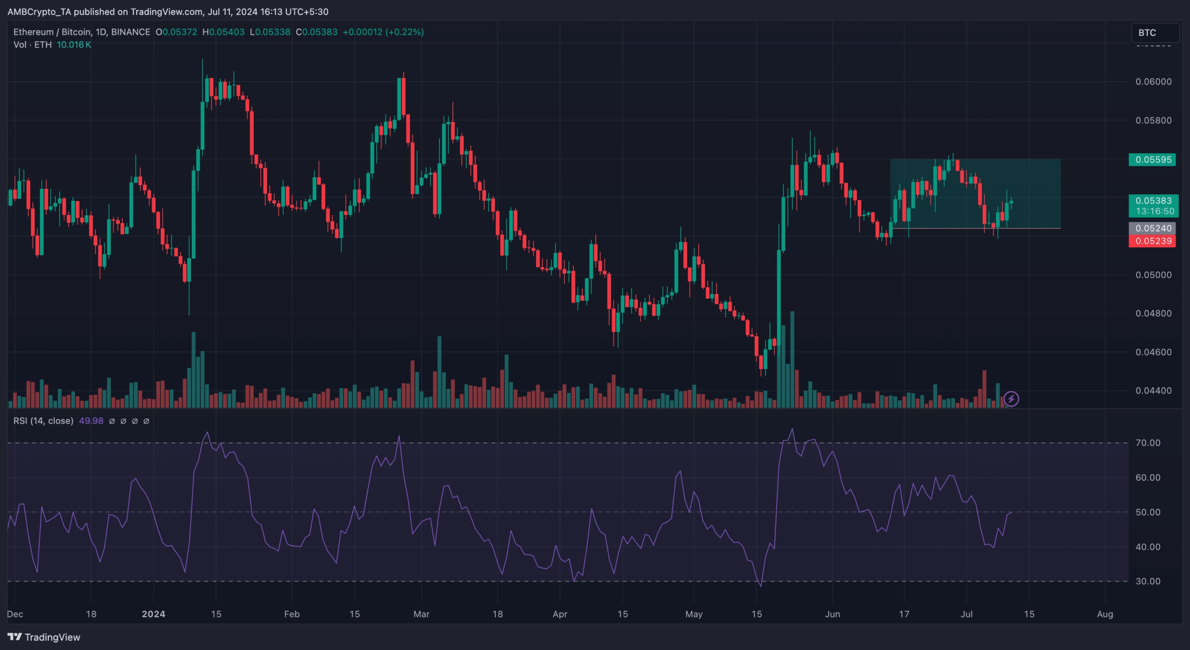Click the 60.00 RSI axis level
This screenshot has width=1190, height=650.
1148,478
